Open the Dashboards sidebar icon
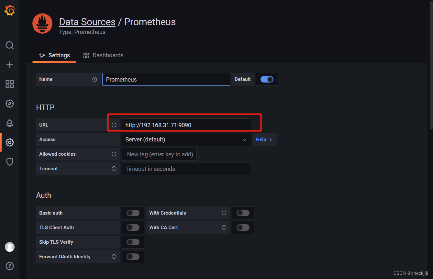The image size is (433, 279). tap(9, 84)
